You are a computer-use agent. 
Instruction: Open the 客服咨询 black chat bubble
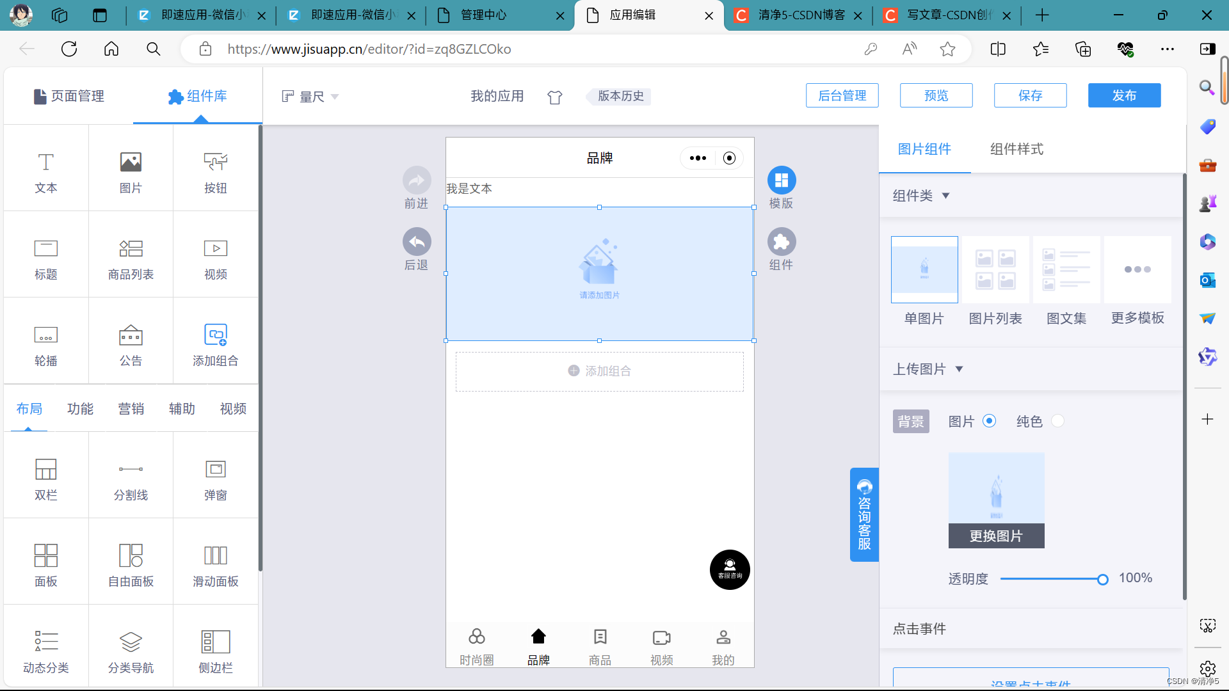pyautogui.click(x=730, y=569)
